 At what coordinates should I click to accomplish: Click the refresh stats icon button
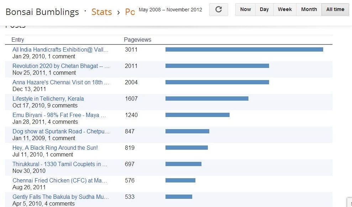(x=219, y=10)
